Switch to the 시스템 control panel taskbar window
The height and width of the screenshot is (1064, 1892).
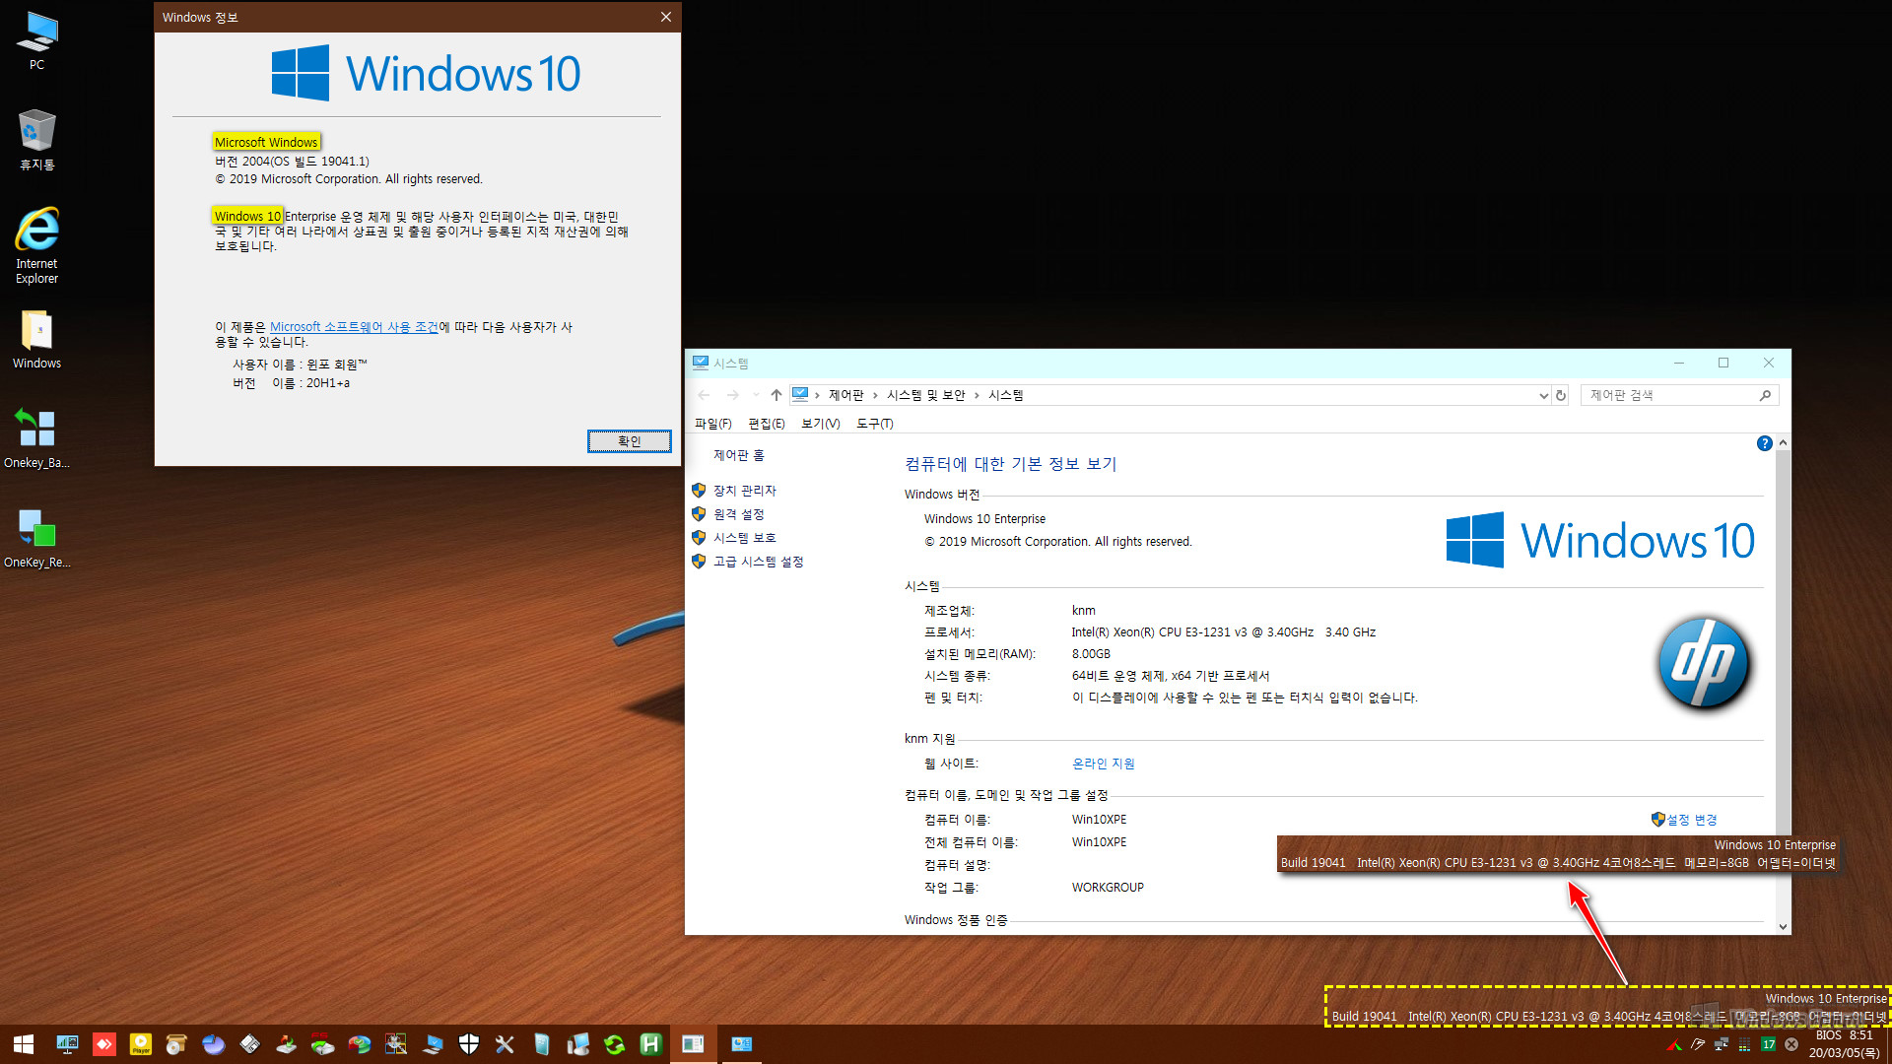(x=742, y=1044)
